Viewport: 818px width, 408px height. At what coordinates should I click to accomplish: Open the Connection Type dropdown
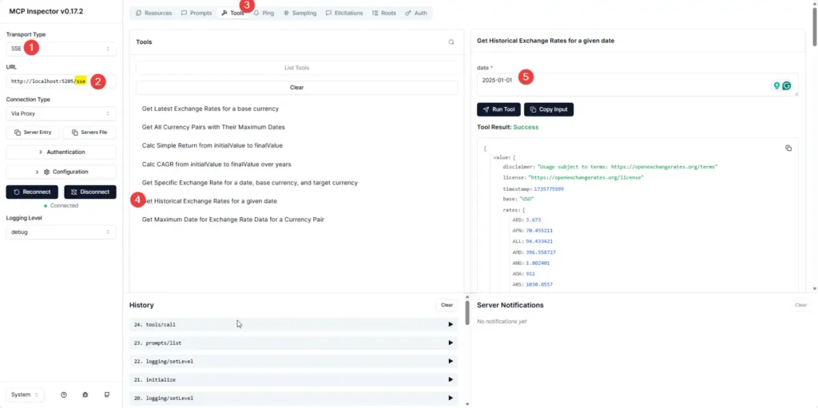pyautogui.click(x=61, y=113)
